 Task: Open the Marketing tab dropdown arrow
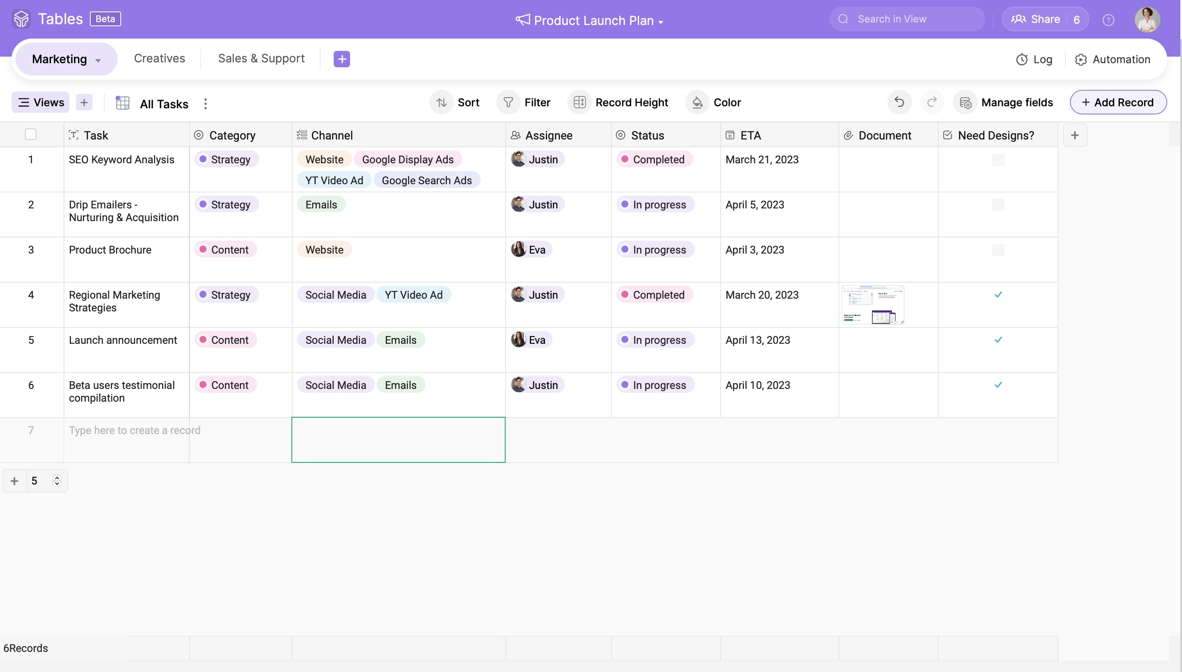coord(98,60)
